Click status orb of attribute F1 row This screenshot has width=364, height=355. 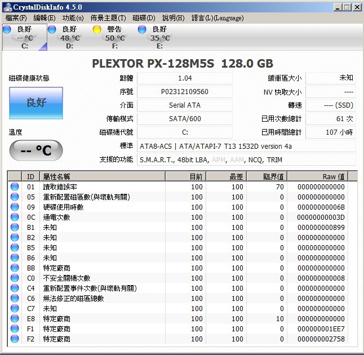click(15, 329)
